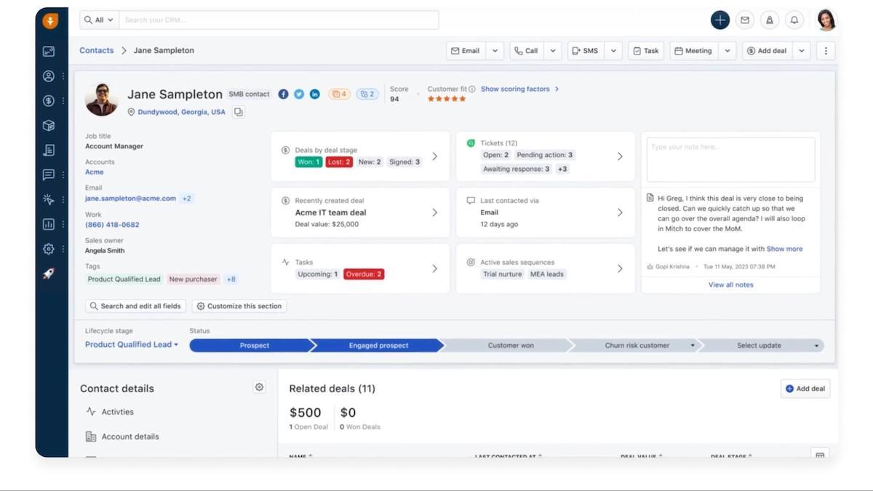Click Jane Sampleton's LinkedIn icon

pyautogui.click(x=315, y=94)
